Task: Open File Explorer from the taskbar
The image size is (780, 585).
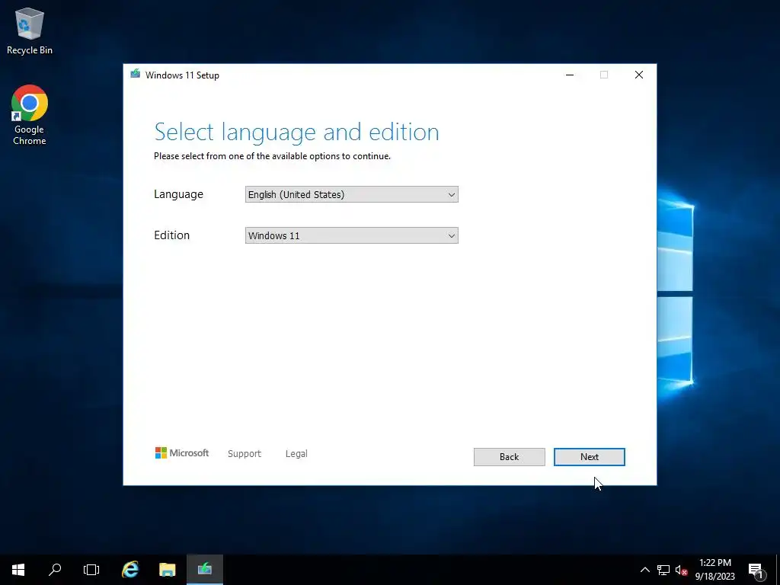Action: [x=168, y=570]
